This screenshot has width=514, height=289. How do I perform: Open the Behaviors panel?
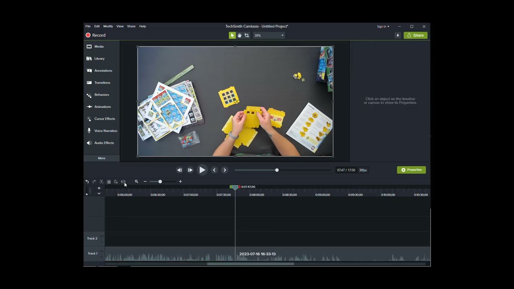102,95
